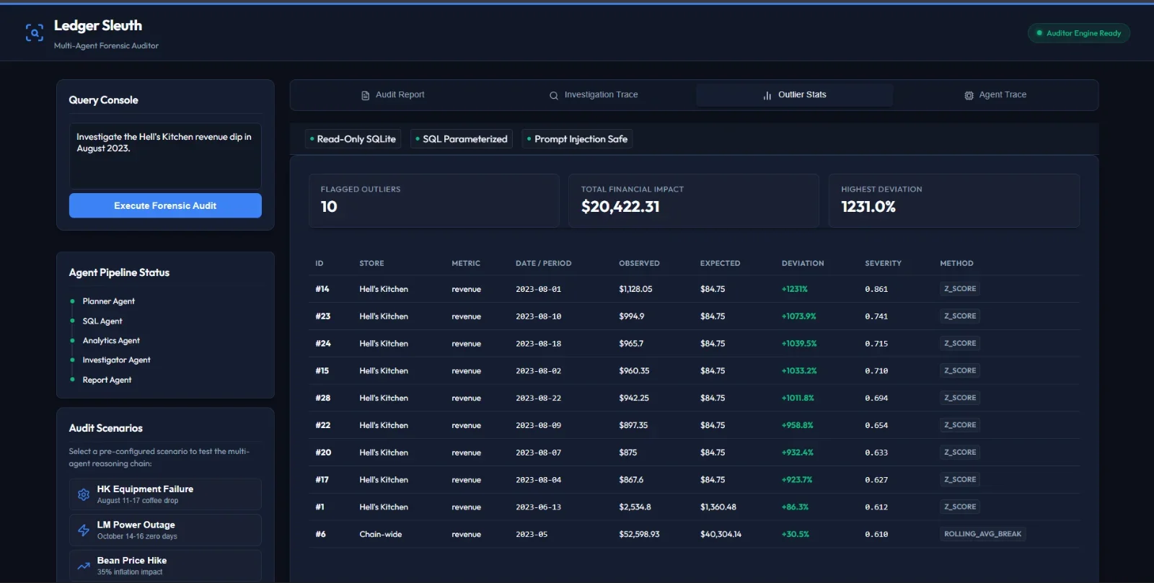Open the Agent Trace tab
The width and height of the screenshot is (1154, 583).
995,94
